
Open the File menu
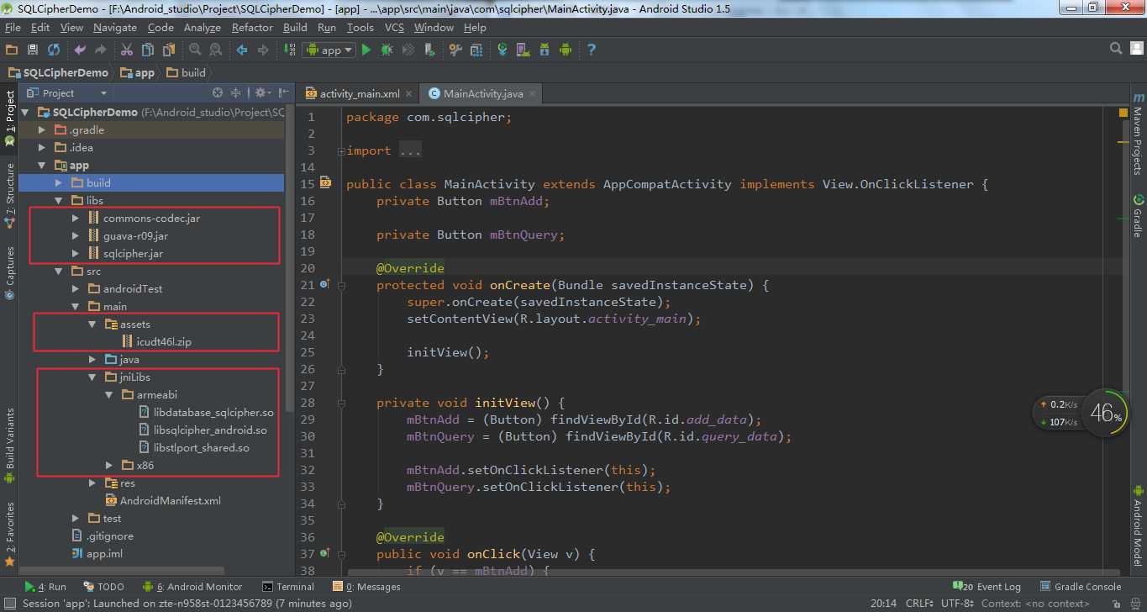coord(13,27)
